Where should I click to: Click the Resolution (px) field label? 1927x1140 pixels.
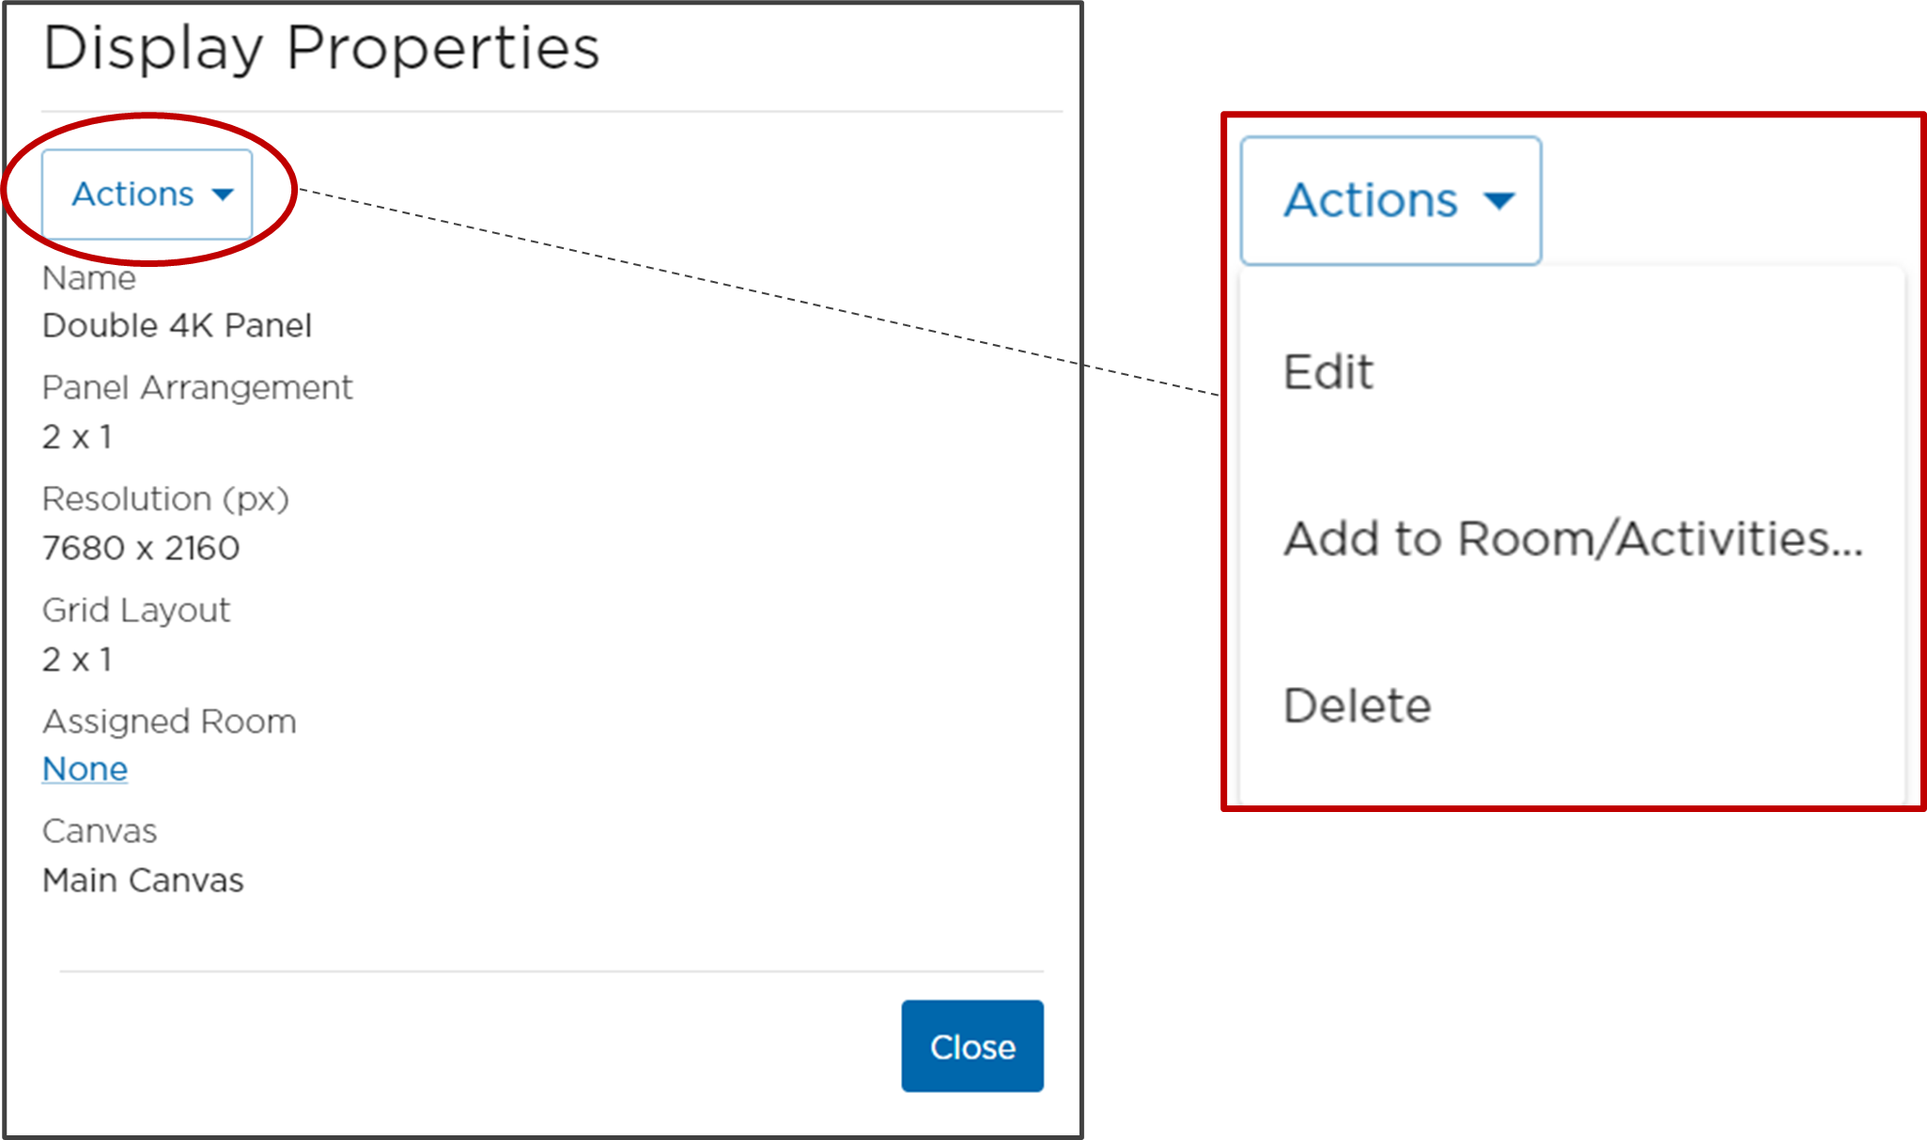(x=165, y=499)
